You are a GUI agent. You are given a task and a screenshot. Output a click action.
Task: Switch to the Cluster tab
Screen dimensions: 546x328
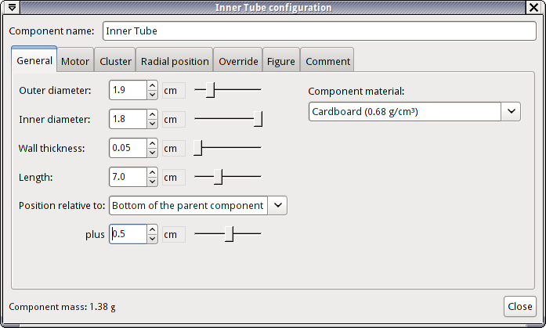point(115,61)
